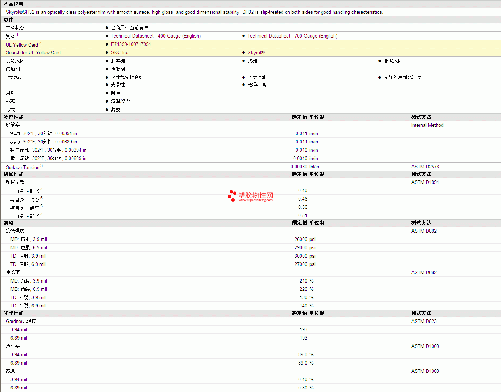Click the 清晰/透明 appearance entry
The image size is (501, 392).
click(x=121, y=101)
